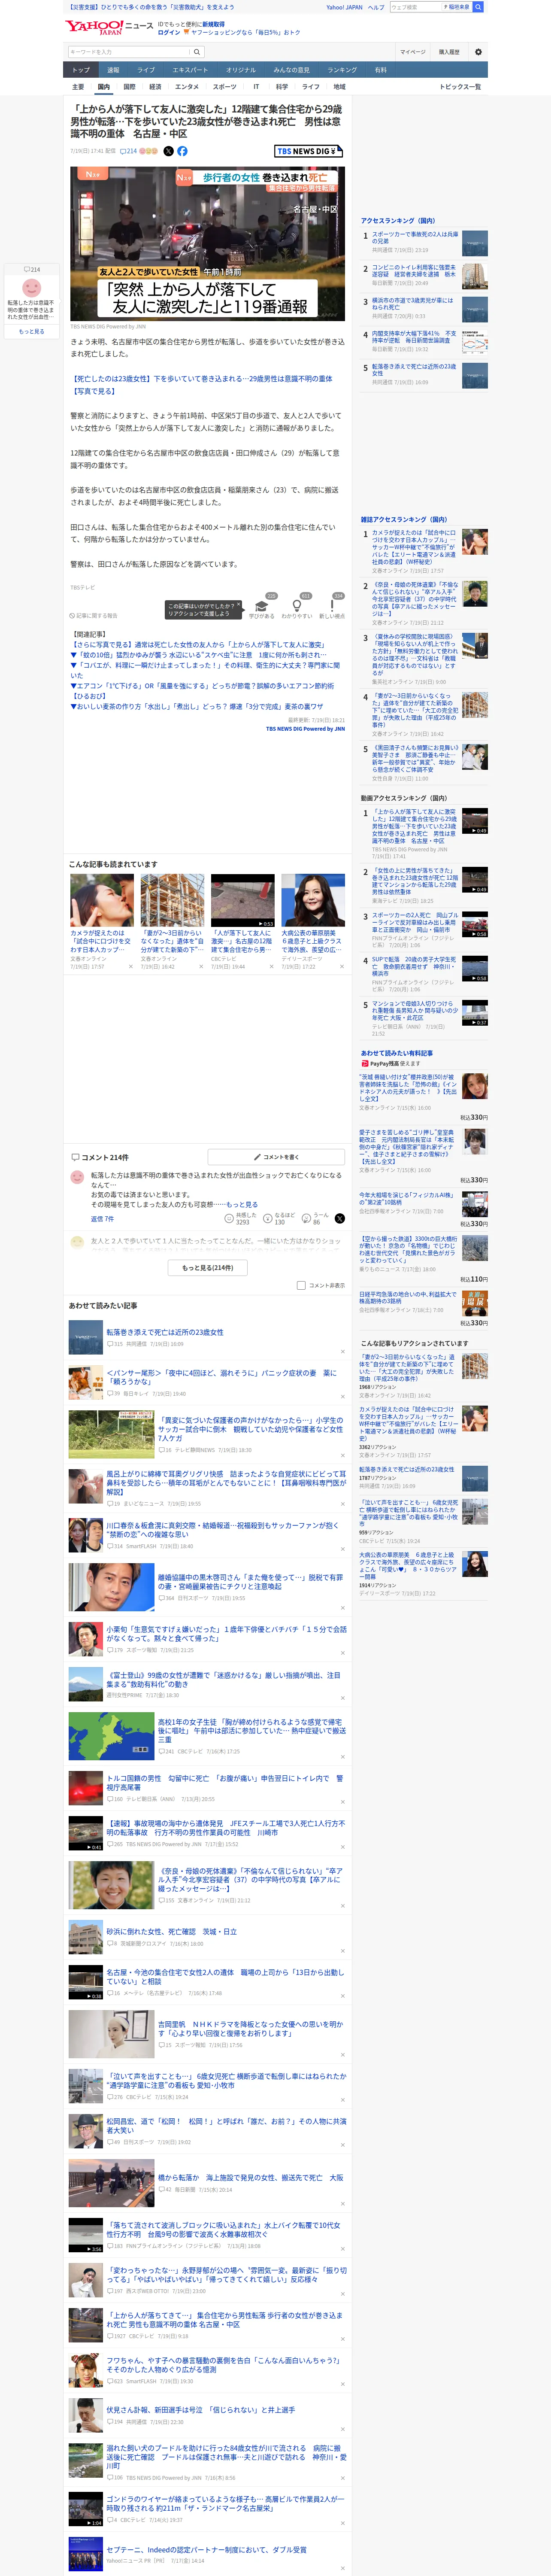Screen dimensions: 551x2576
Task: Open the ランキング tab
Action: (x=342, y=70)
